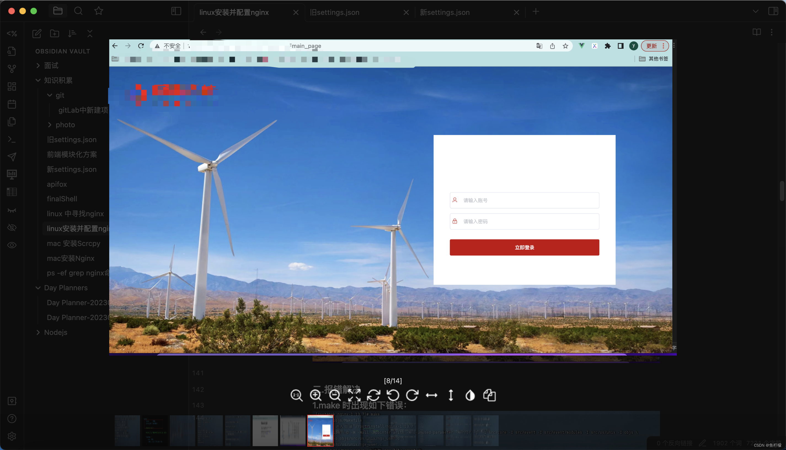Change file explorer sort order

tap(72, 33)
